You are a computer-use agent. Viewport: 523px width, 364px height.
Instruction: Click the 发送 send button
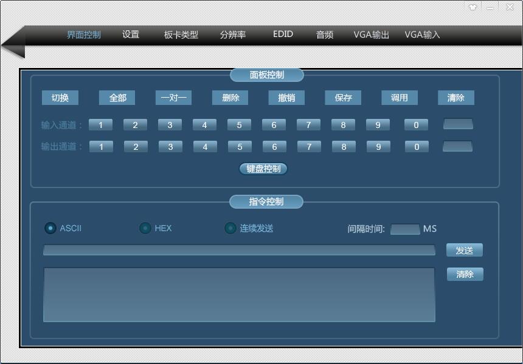click(465, 250)
